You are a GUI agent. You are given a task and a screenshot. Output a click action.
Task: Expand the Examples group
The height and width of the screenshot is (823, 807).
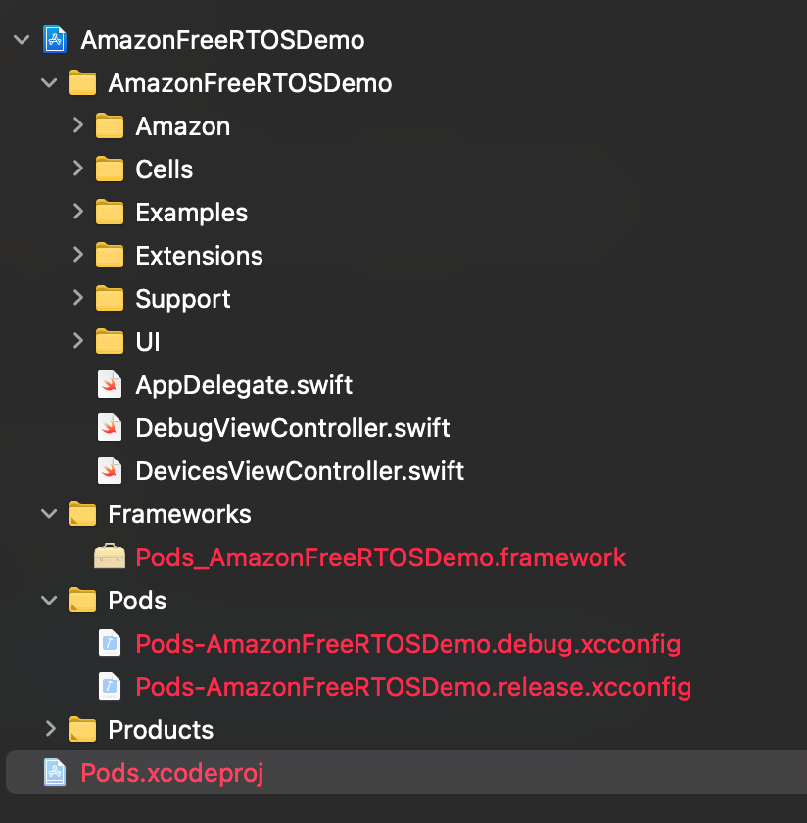tap(78, 212)
